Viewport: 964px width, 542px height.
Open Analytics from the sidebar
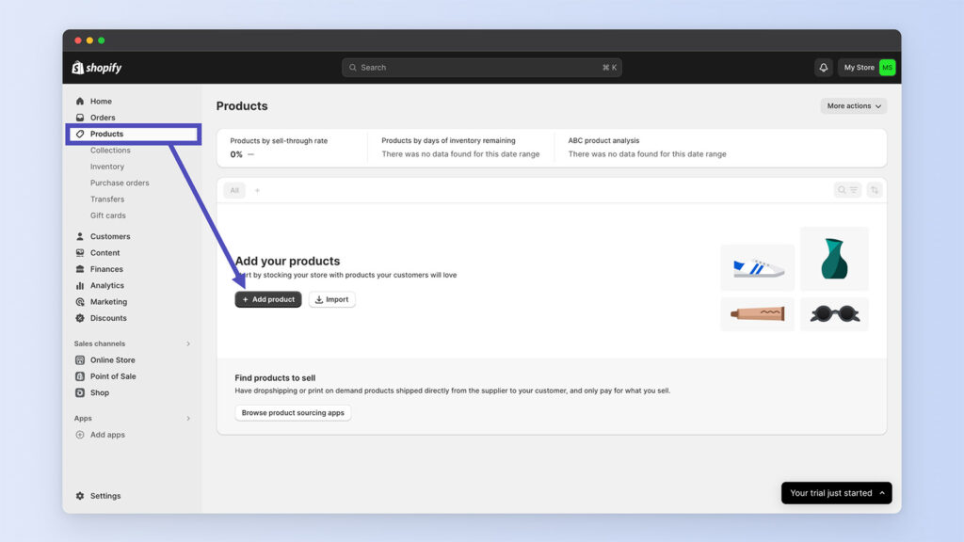pos(106,286)
